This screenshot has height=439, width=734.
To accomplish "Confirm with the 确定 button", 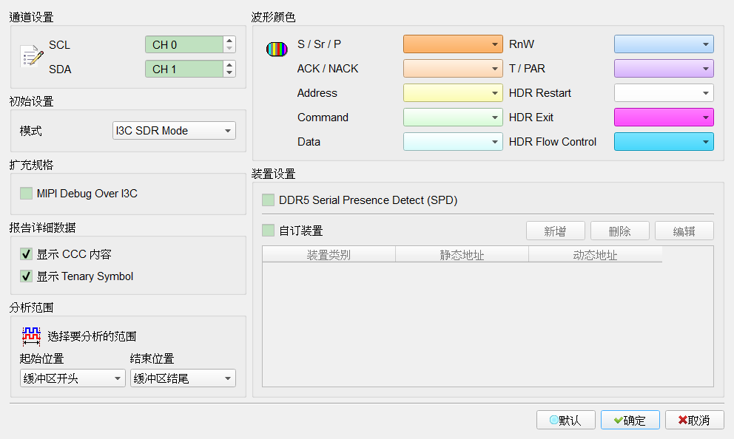I will (630, 420).
